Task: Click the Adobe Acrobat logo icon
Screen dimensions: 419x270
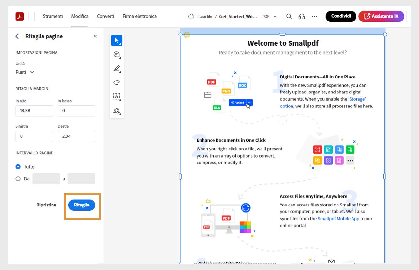Action: pyautogui.click(x=20, y=16)
